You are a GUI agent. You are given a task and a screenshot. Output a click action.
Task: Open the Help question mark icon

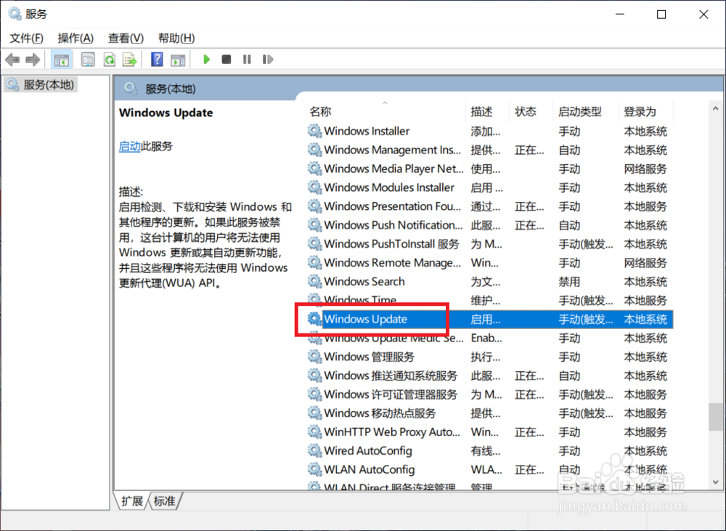pyautogui.click(x=157, y=60)
